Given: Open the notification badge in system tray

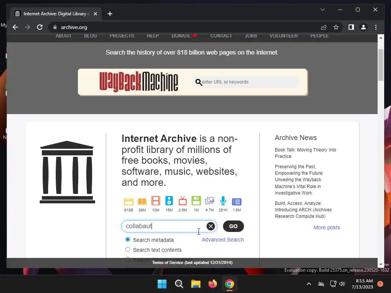Looking at the screenshot, I should [x=380, y=284].
